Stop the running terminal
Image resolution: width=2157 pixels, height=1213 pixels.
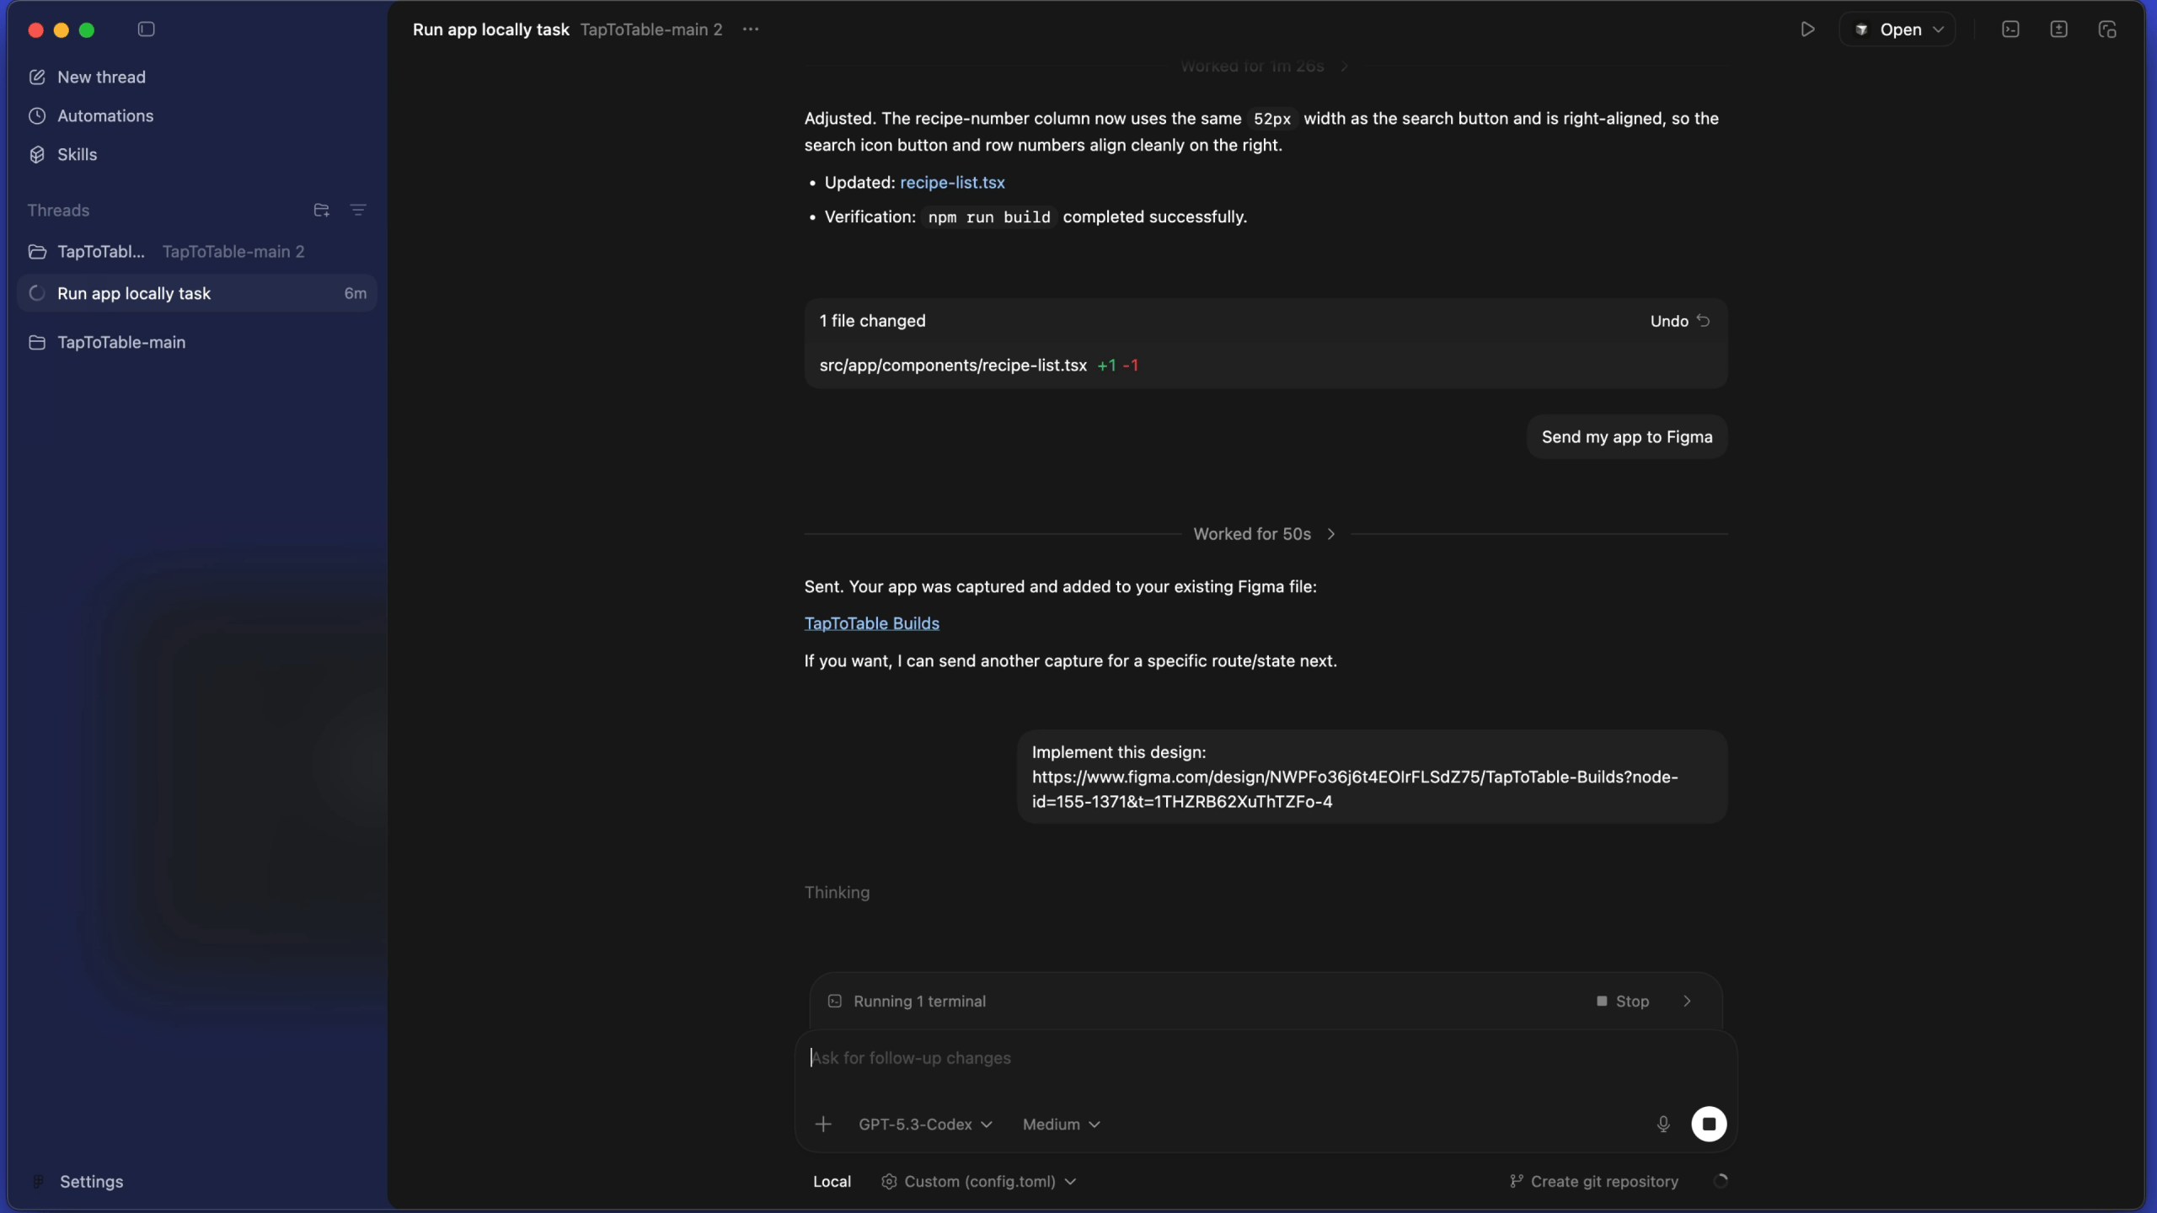click(1623, 1001)
